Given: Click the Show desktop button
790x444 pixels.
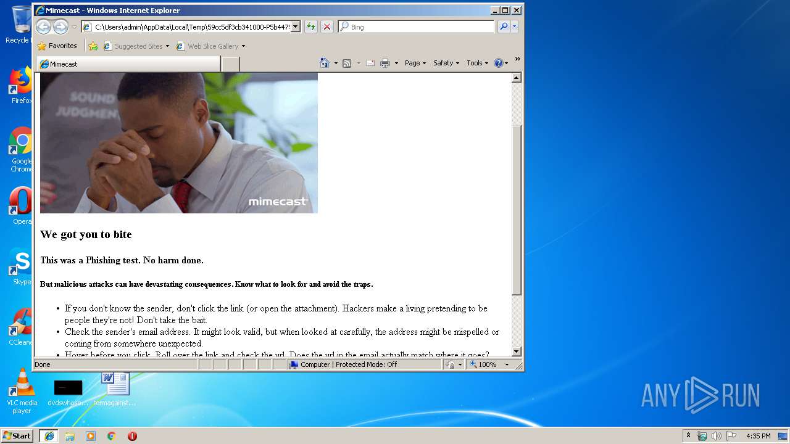Looking at the screenshot, I should coord(784,436).
